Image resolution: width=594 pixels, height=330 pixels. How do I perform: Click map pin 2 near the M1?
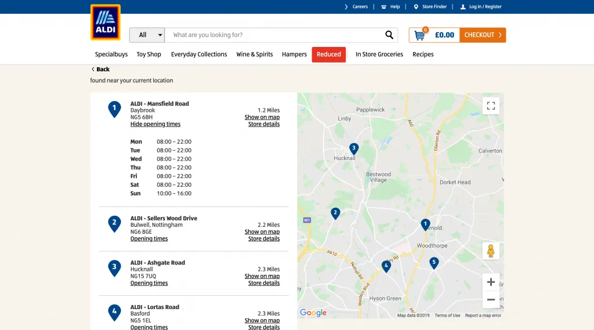[335, 213]
